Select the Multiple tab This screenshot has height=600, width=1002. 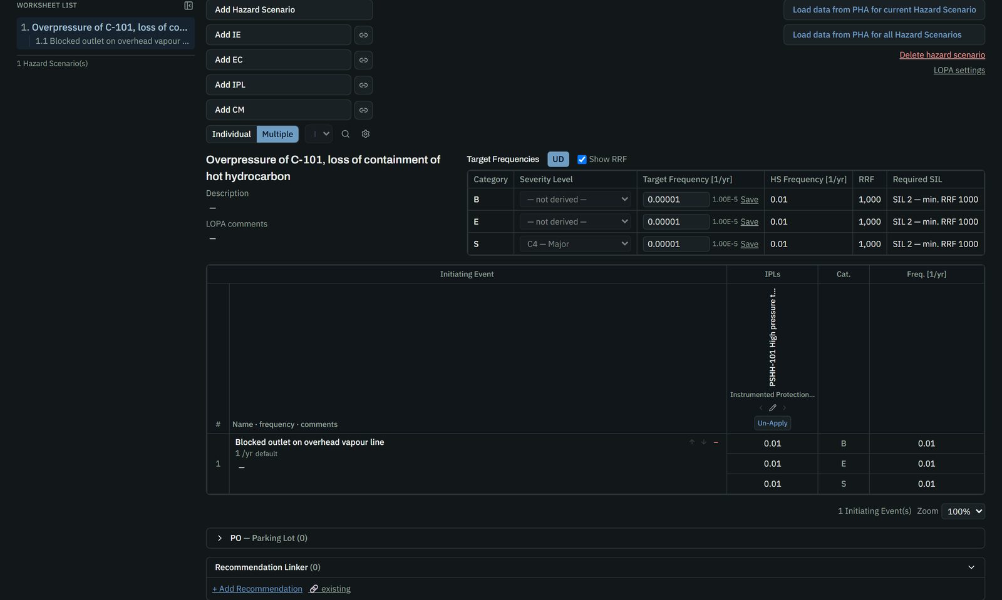point(277,134)
